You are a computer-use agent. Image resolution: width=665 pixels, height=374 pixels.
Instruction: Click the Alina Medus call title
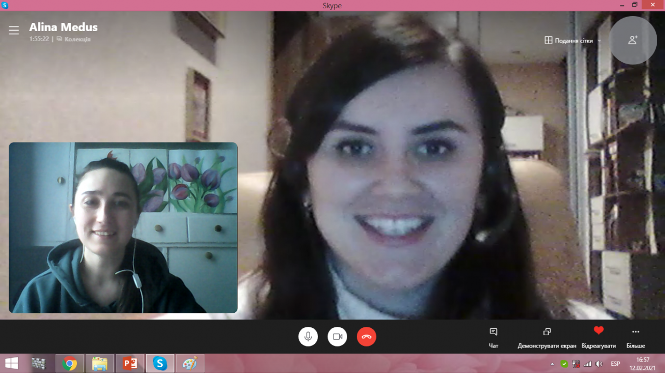point(63,27)
